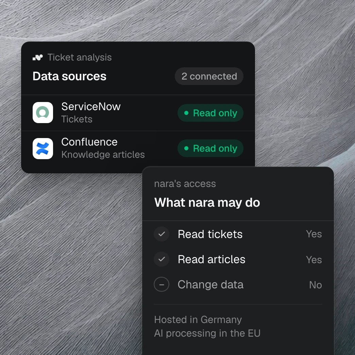This screenshot has height=355, width=355.
Task: Click the checkmark icon next to Read articles
Action: (162, 259)
